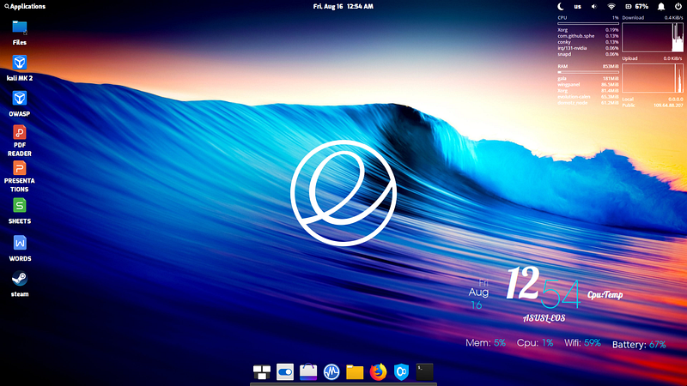Open the WORDS desktop icon
Image resolution: width=687 pixels, height=386 pixels.
(x=20, y=249)
